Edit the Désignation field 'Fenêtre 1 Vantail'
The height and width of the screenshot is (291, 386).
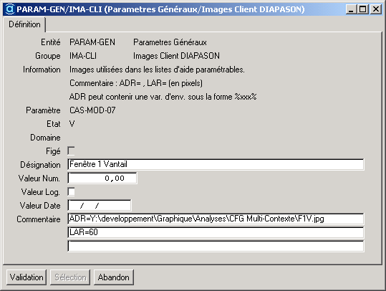click(216, 164)
